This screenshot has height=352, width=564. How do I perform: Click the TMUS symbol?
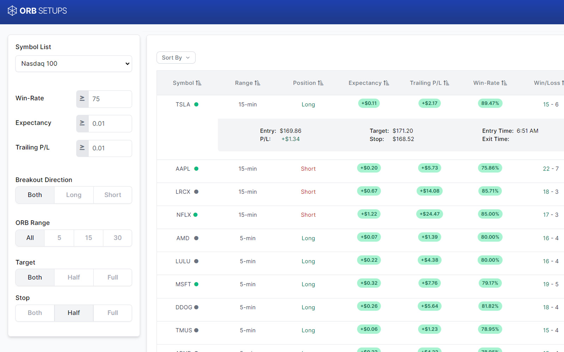coord(184,331)
